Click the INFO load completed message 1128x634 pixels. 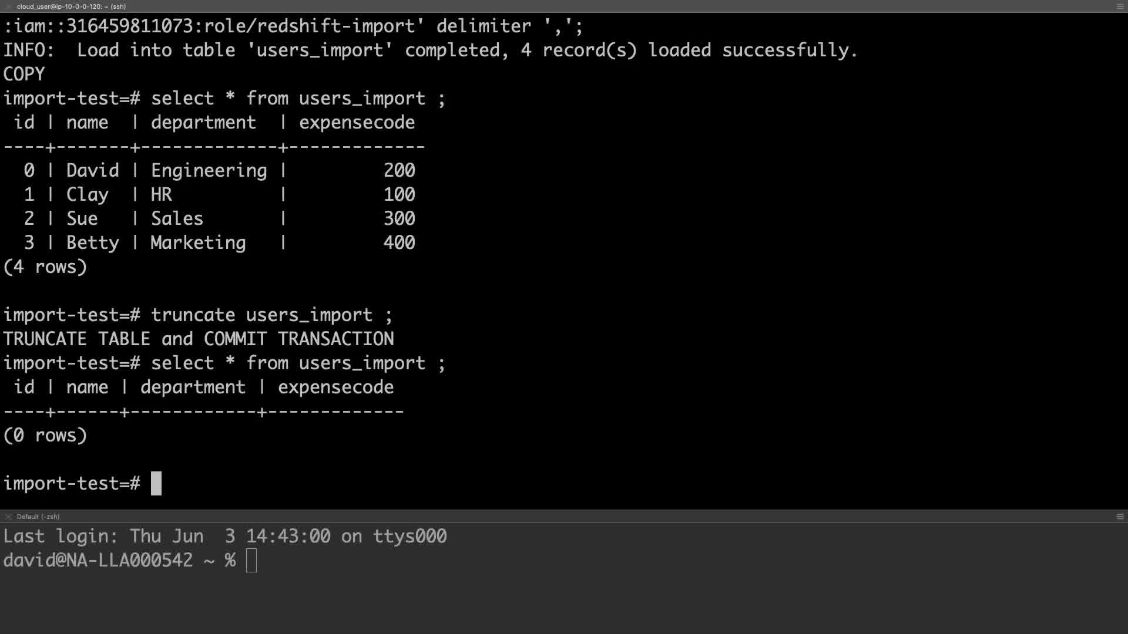coord(430,50)
